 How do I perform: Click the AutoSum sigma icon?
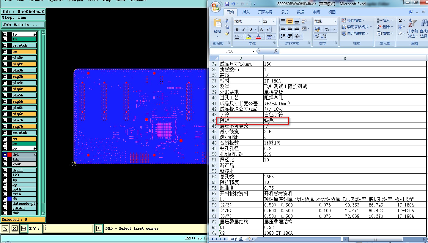click(400, 20)
